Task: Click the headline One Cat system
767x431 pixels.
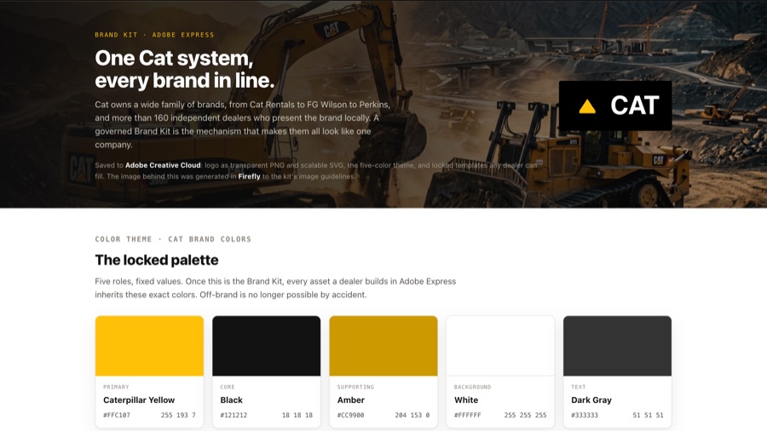Action: [x=184, y=69]
